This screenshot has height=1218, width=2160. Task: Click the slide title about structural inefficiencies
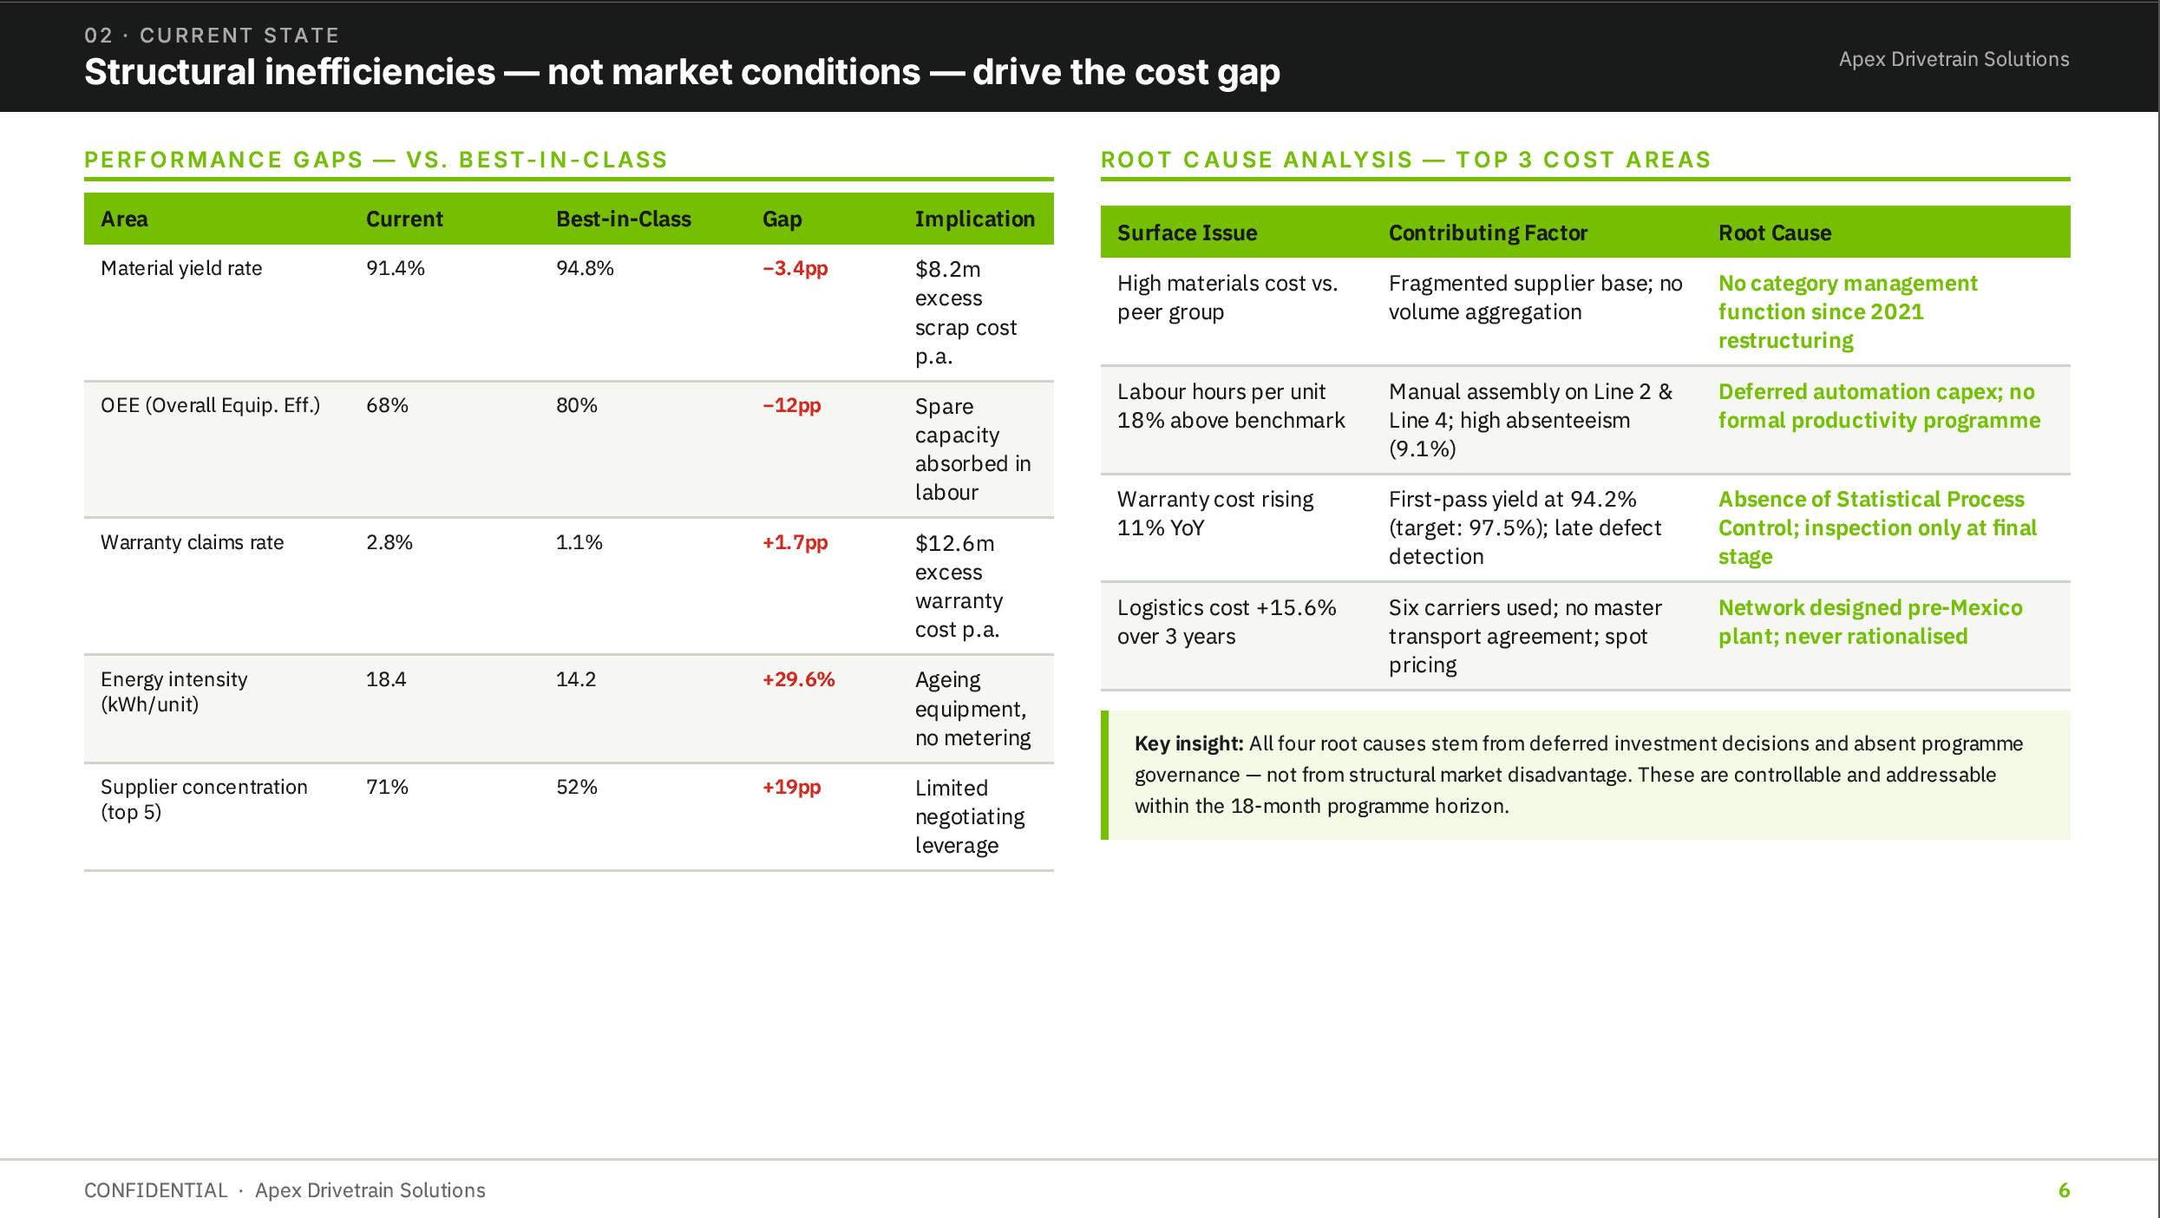[682, 72]
